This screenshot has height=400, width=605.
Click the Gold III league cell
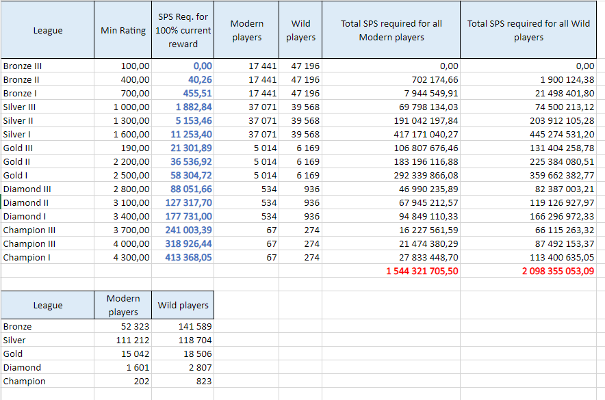pos(47,148)
